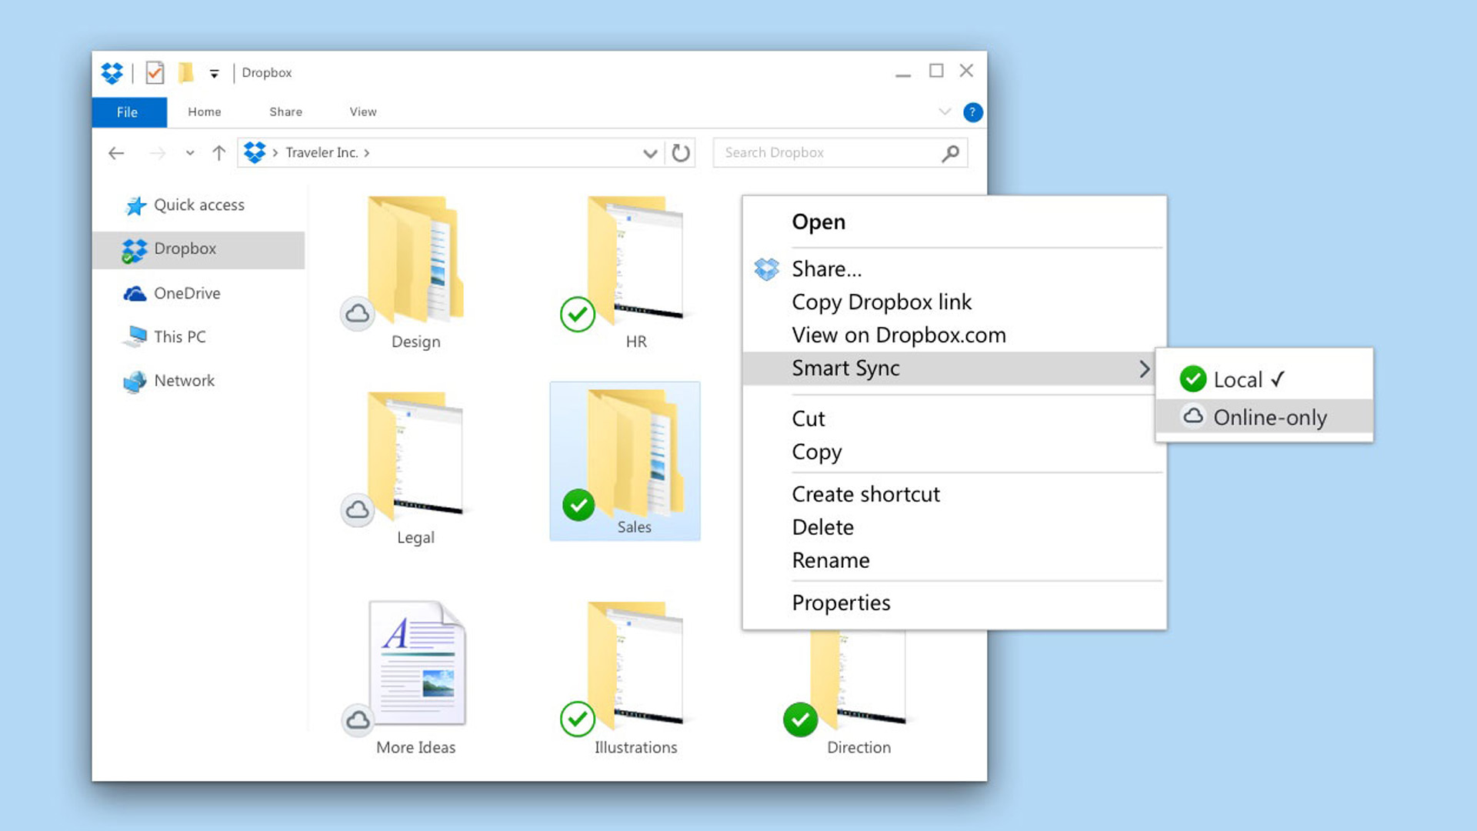Screen dimensions: 1477x831
Task: Open the address bar history dropdown
Action: click(x=650, y=153)
